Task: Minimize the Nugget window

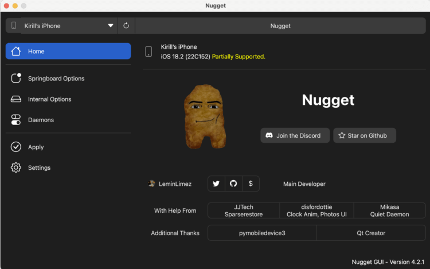Action: (15, 6)
